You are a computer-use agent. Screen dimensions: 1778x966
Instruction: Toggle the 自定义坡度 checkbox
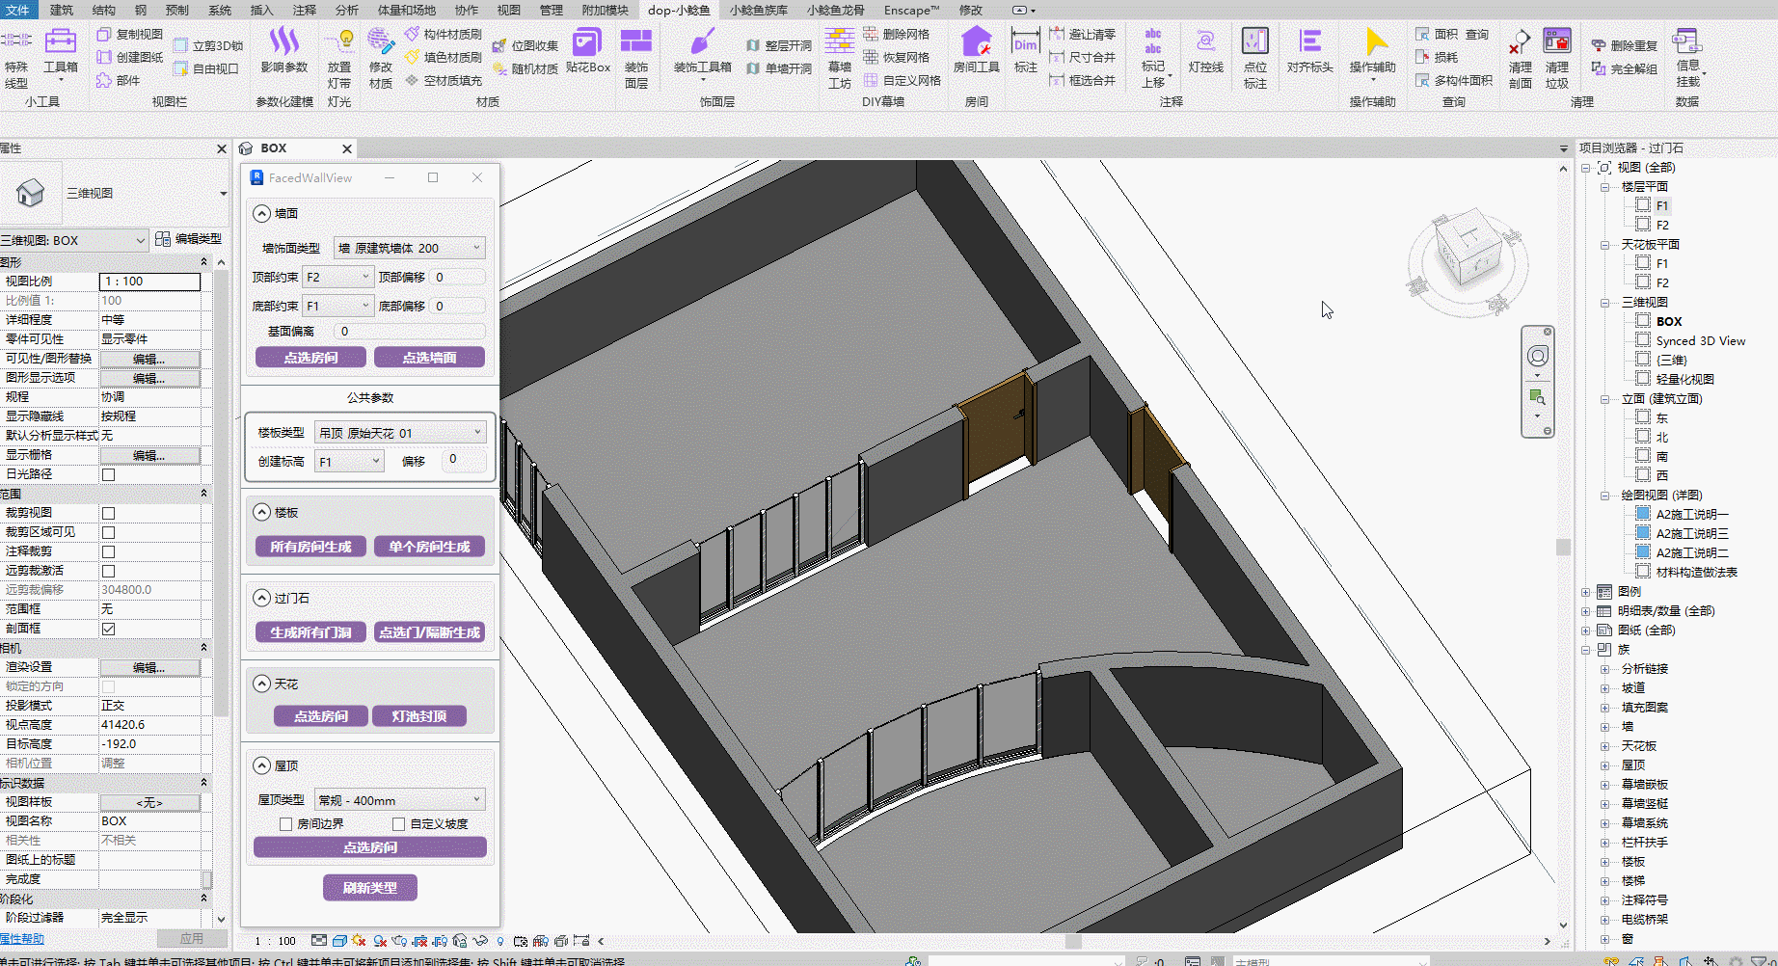click(399, 824)
